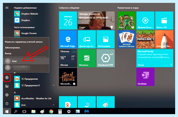Open the picture viewer icon on taskbar

[78, 112]
